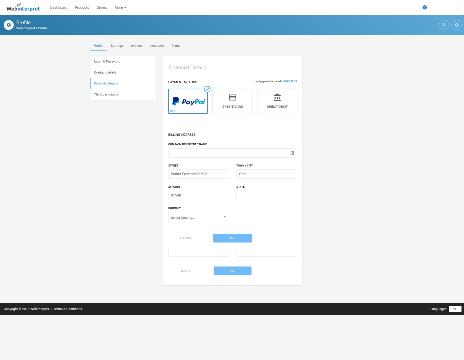
Task: Click the lower SAVE button
Action: [x=232, y=271]
